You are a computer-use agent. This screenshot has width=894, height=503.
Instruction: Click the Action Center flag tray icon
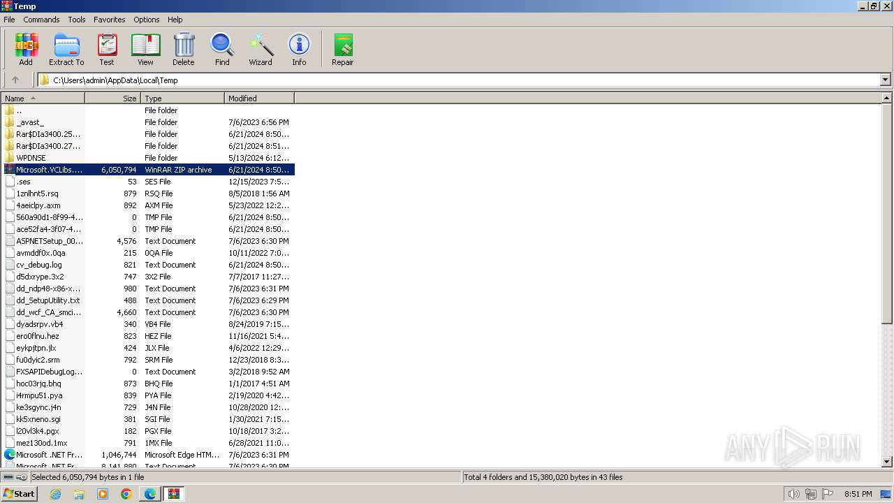click(828, 494)
